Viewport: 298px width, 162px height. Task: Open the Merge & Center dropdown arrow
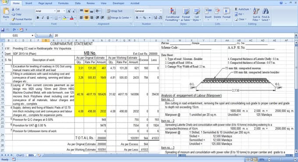pyautogui.click(x=131, y=18)
